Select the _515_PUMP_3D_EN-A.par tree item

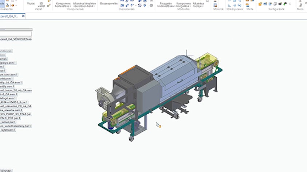coord(16,114)
